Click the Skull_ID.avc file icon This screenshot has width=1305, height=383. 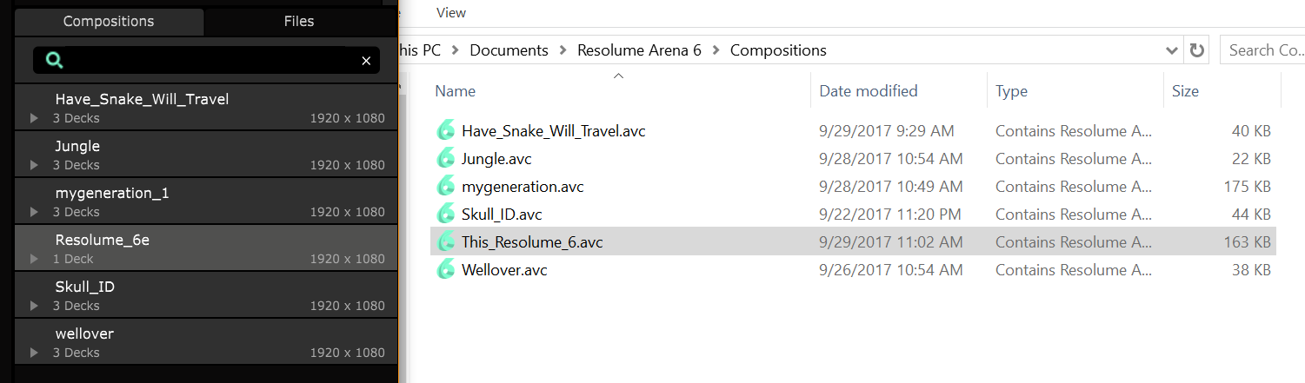[x=446, y=215]
